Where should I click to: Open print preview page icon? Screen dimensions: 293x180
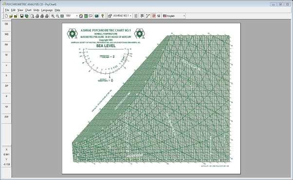click(x=32, y=16)
